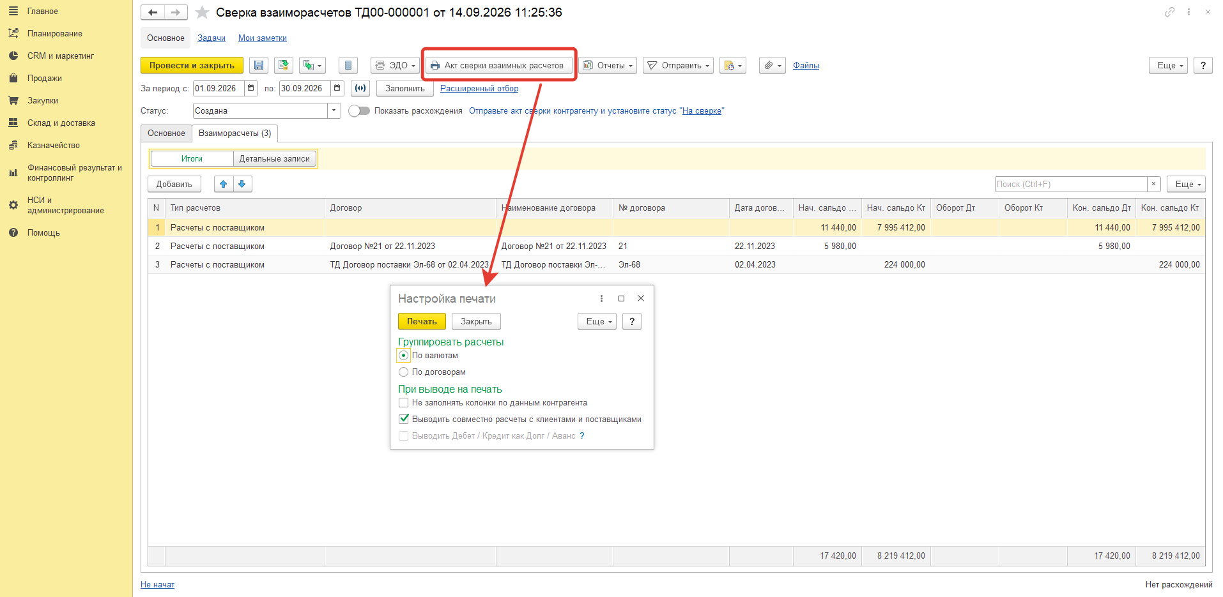Open the Расширенный отбор link

pyautogui.click(x=479, y=88)
